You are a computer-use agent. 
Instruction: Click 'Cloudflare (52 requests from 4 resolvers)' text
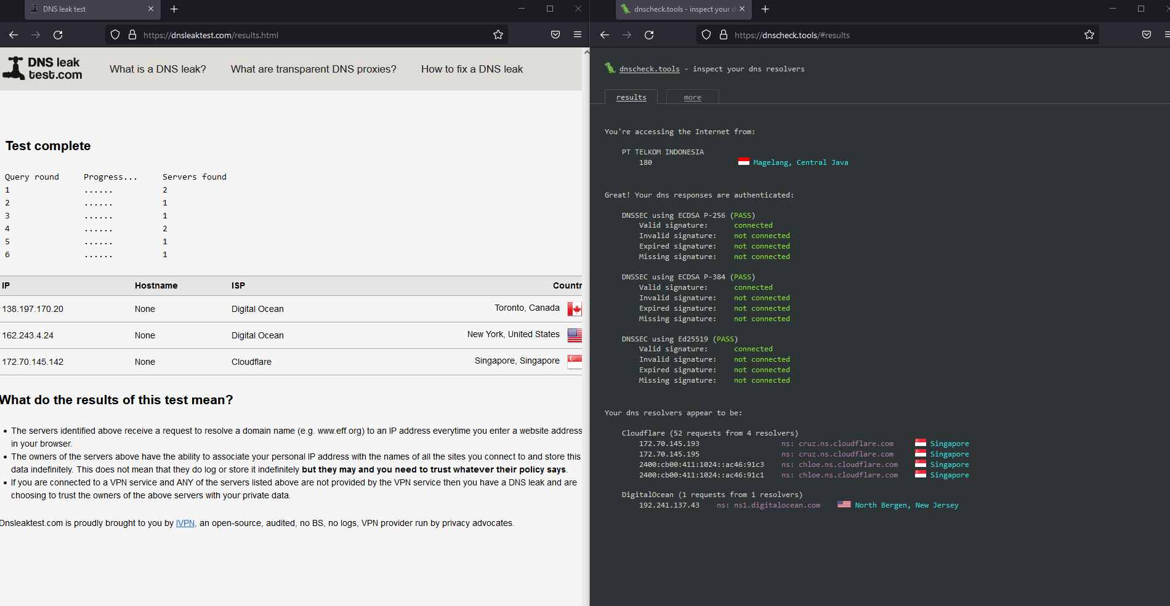pos(710,433)
